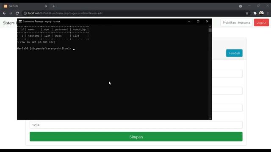Viewport: 271px width, 152px height.
Task: Click the 'nomor_hp' column header
Action: click(79, 30)
